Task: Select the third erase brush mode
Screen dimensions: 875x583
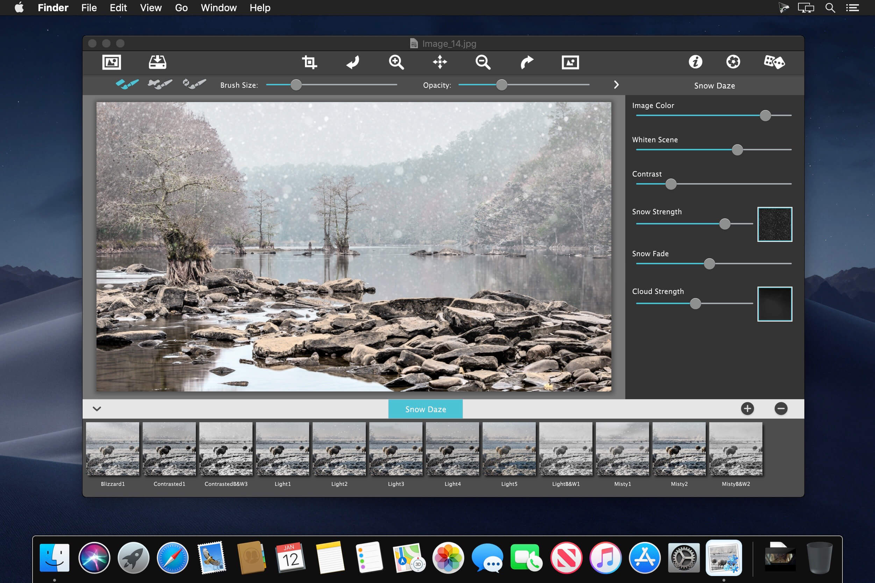Action: [x=194, y=84]
